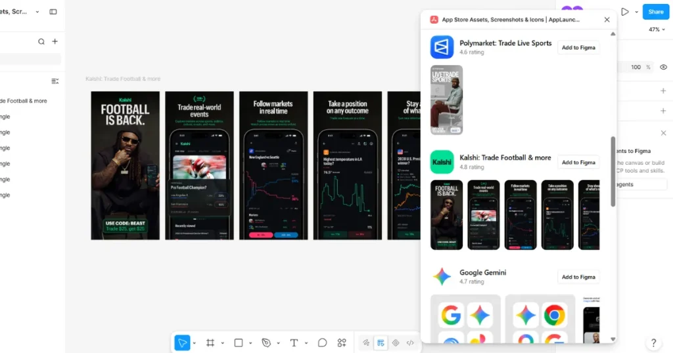Click the 4.6 rating text

point(472,52)
